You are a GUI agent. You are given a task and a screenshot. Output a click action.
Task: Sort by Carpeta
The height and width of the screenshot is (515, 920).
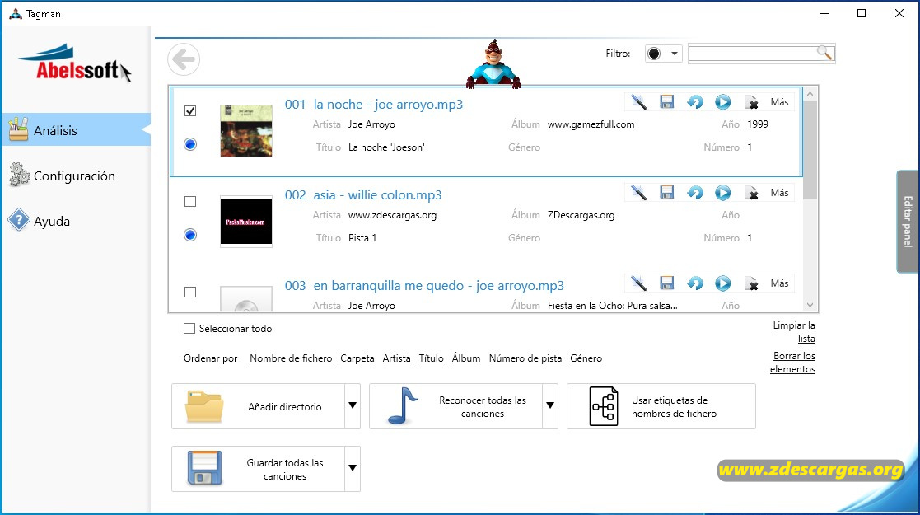click(357, 358)
